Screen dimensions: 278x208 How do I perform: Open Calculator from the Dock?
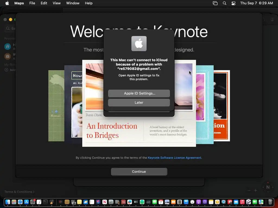click(x=180, y=202)
